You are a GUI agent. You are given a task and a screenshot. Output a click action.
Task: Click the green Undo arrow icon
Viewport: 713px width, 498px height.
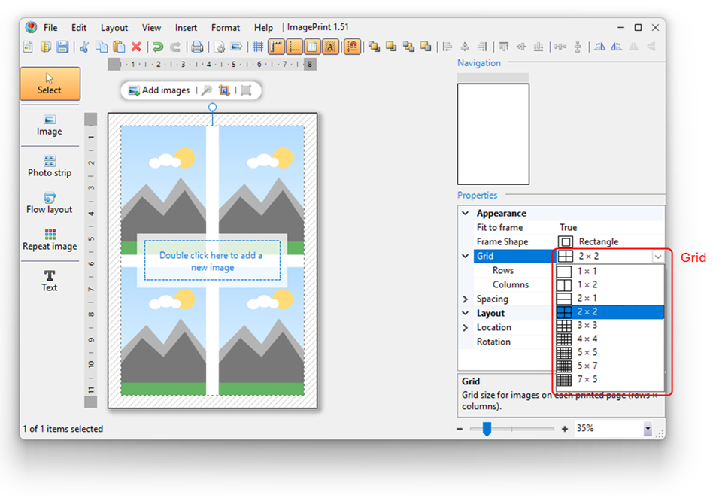pyautogui.click(x=158, y=47)
